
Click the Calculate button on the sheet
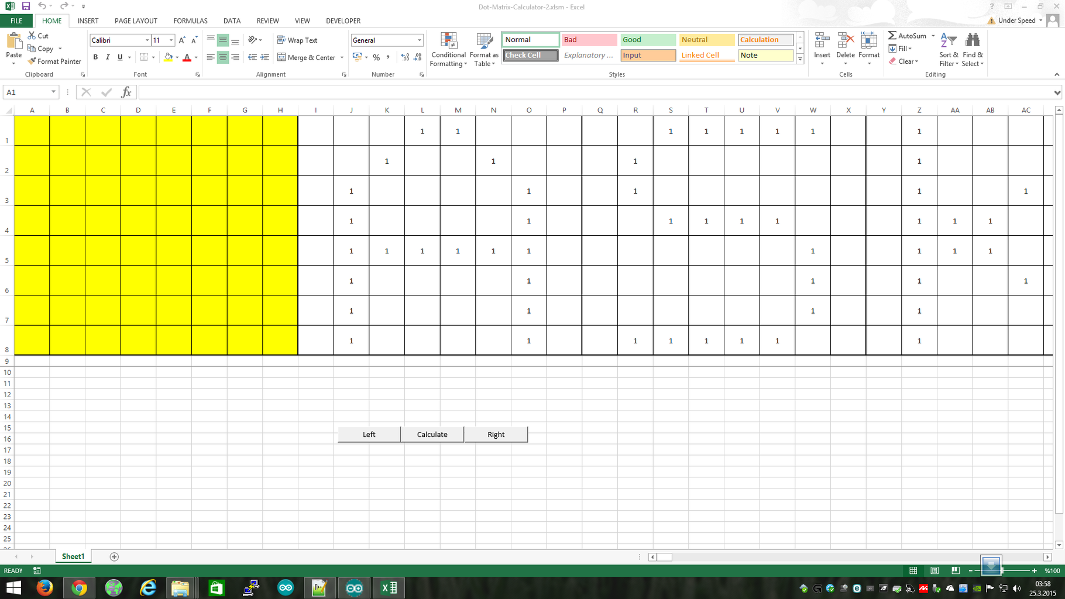point(432,435)
